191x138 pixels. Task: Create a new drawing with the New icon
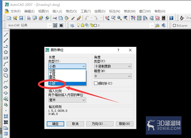pos(9,18)
